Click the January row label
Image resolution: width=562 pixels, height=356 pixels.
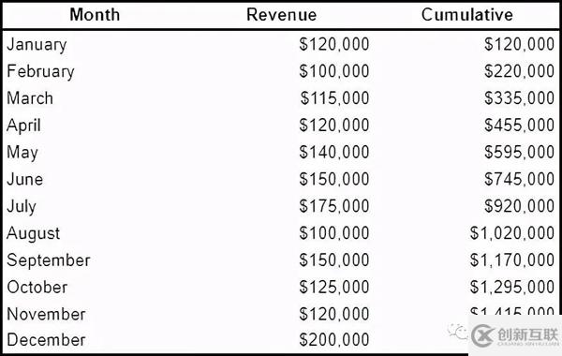(37, 45)
